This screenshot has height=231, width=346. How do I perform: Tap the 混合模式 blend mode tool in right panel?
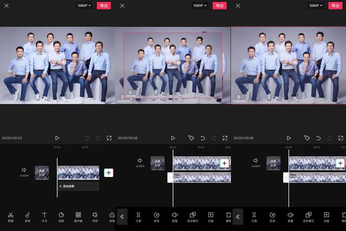[309, 217]
